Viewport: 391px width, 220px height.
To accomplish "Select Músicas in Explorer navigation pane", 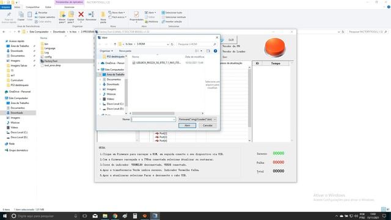I will coord(15,123).
